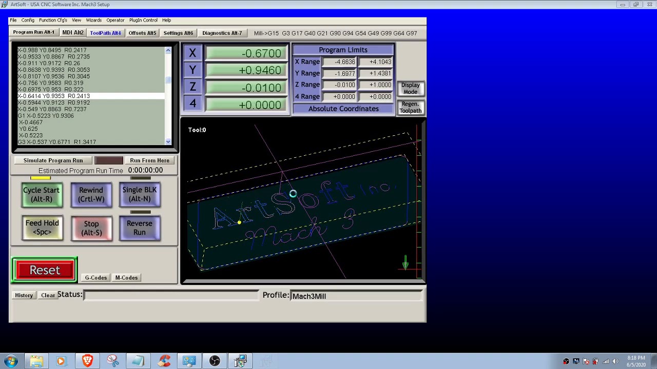657x369 pixels.
Task: Open OBS Studio from the taskbar
Action: tap(215, 361)
